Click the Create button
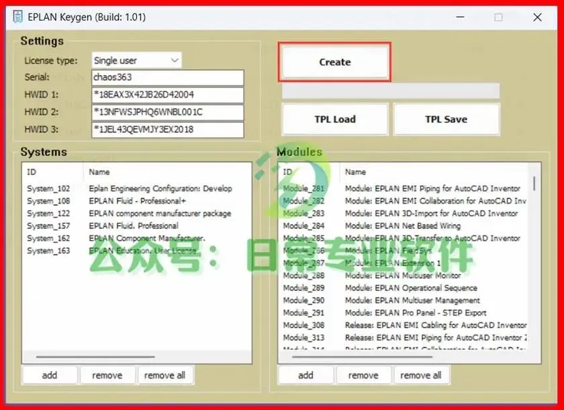The height and width of the screenshot is (410, 564). coord(335,62)
